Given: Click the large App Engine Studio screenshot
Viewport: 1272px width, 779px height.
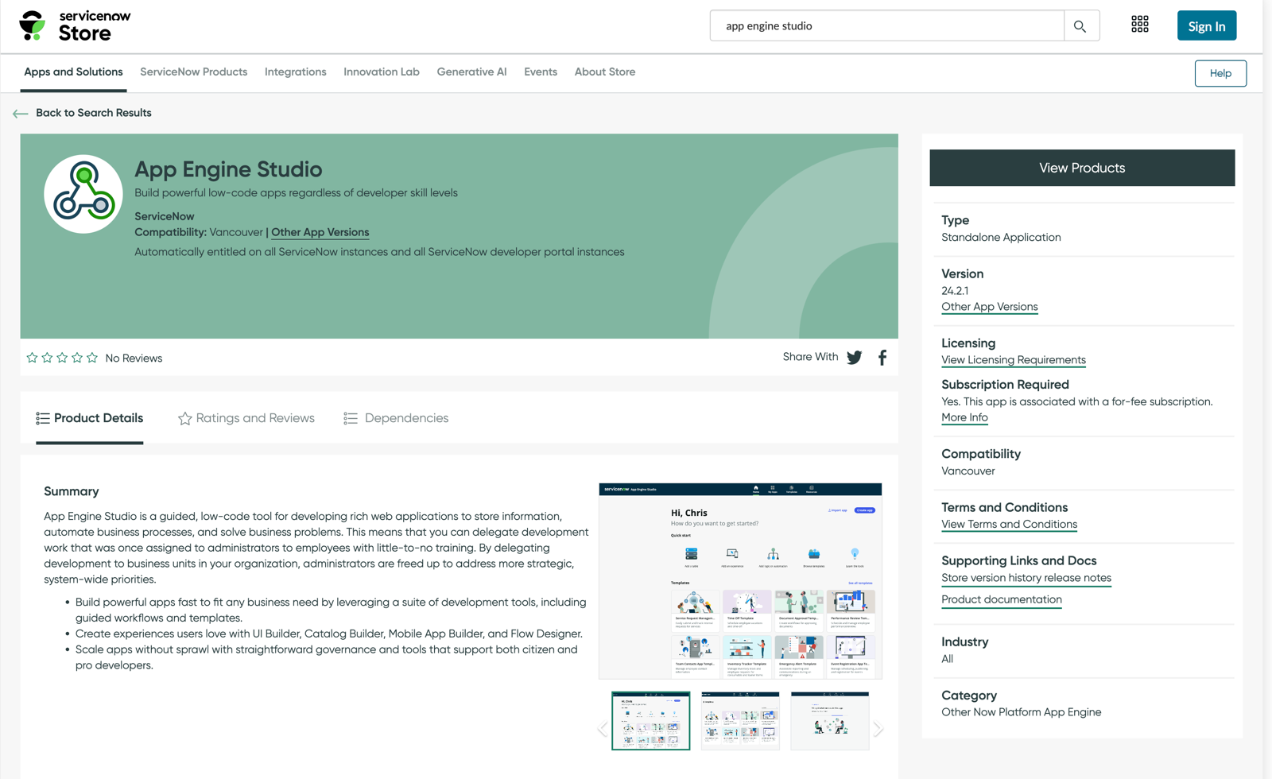Looking at the screenshot, I should pos(740,581).
